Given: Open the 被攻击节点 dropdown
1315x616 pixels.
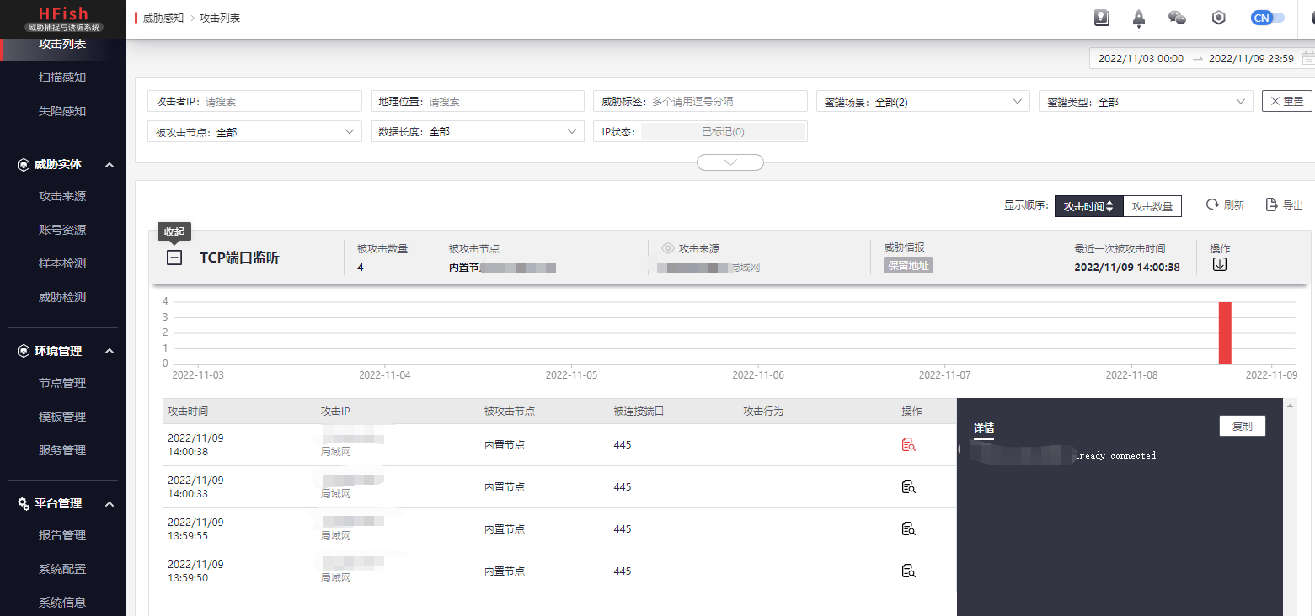Looking at the screenshot, I should click(x=254, y=131).
